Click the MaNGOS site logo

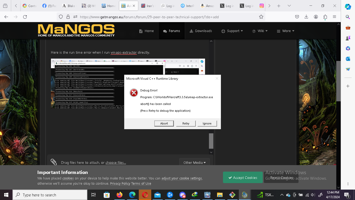click(76, 30)
